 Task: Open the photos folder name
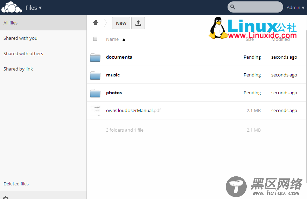click(x=114, y=93)
